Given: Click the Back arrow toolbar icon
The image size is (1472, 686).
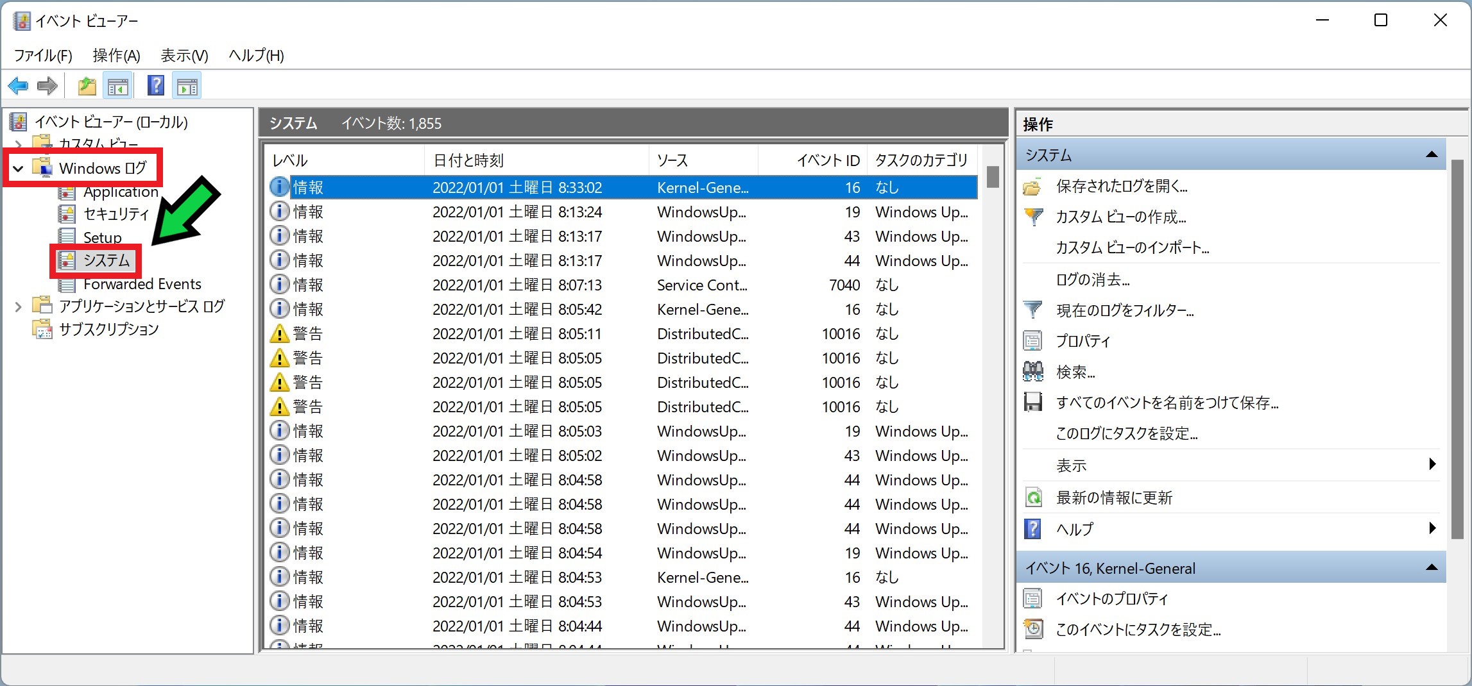Looking at the screenshot, I should click(18, 86).
